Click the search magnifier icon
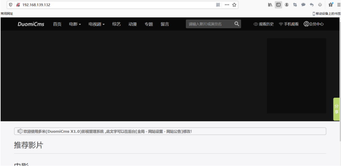Viewport: 341px width, 166px height. pos(237,24)
